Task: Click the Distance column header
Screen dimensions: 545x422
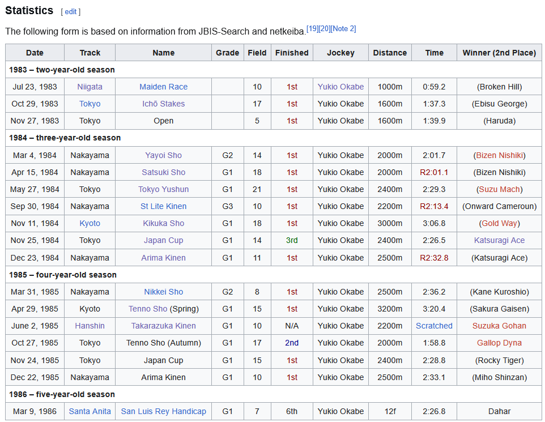Action: [390, 53]
